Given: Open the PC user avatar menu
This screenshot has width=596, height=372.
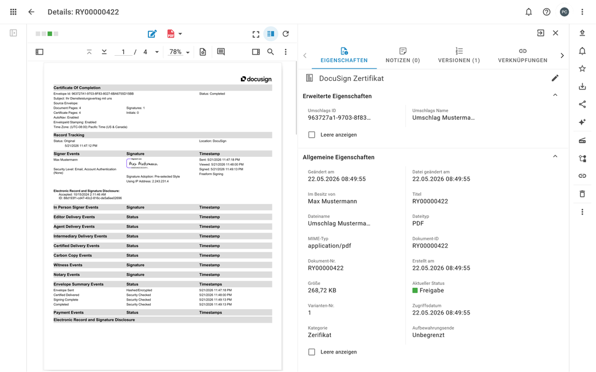Looking at the screenshot, I should (x=565, y=12).
